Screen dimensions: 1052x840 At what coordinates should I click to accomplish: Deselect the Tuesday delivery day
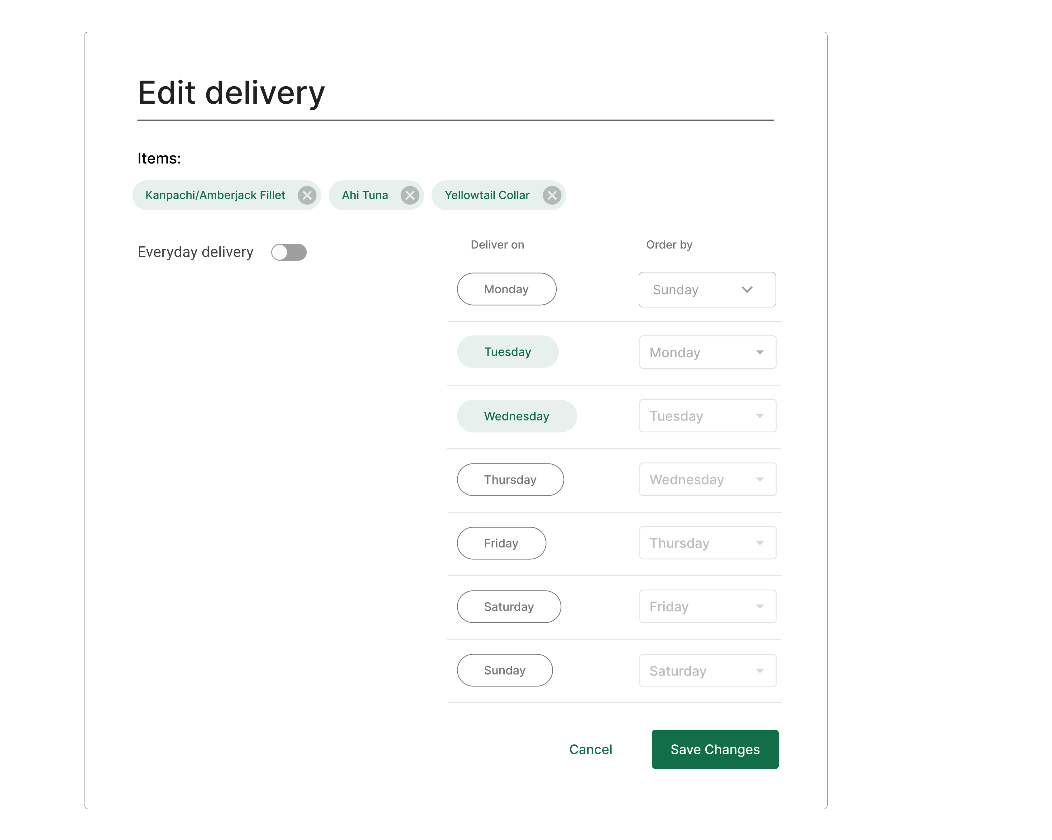(x=507, y=352)
